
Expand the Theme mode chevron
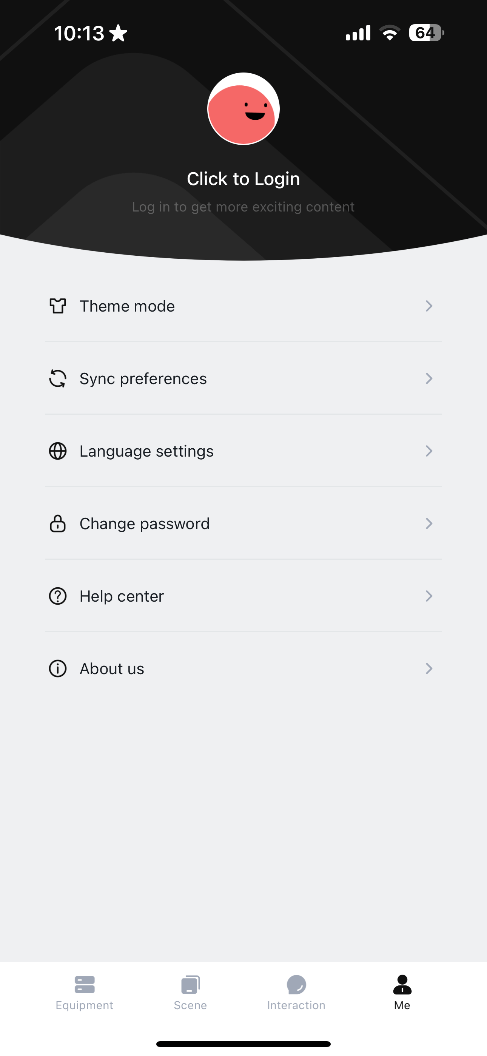[x=429, y=306]
